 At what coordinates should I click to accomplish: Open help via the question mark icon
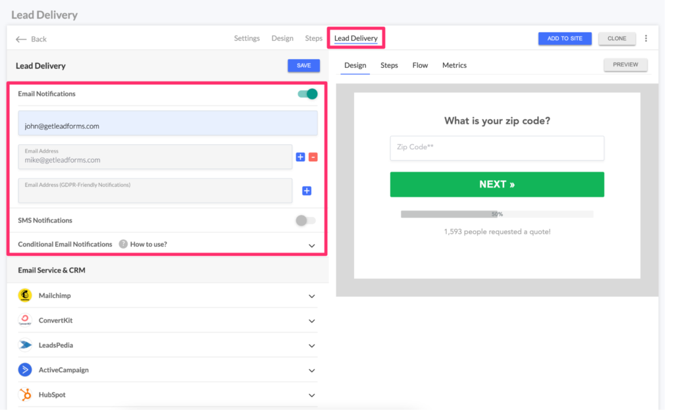[x=123, y=244]
